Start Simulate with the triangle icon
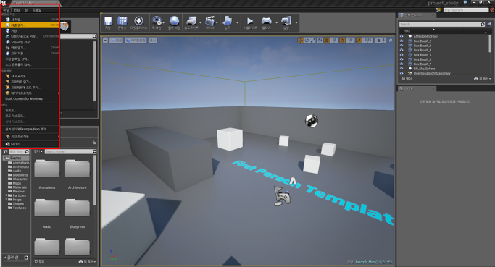This screenshot has height=267, width=495. 250,21
